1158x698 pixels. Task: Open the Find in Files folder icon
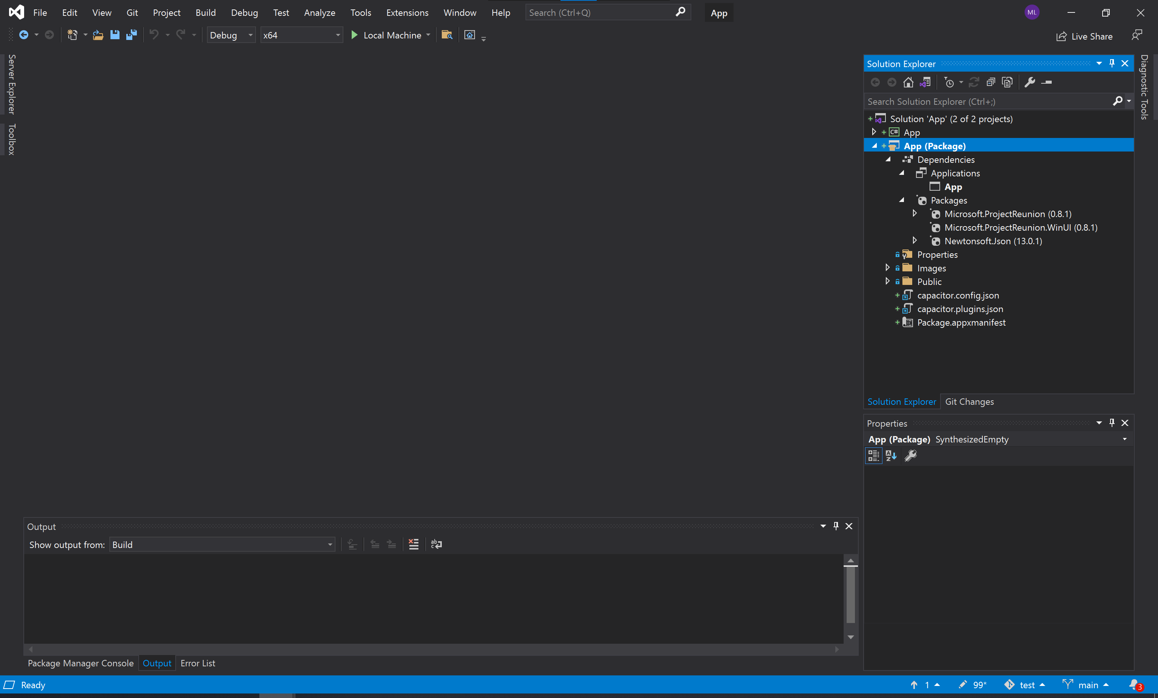coord(447,35)
